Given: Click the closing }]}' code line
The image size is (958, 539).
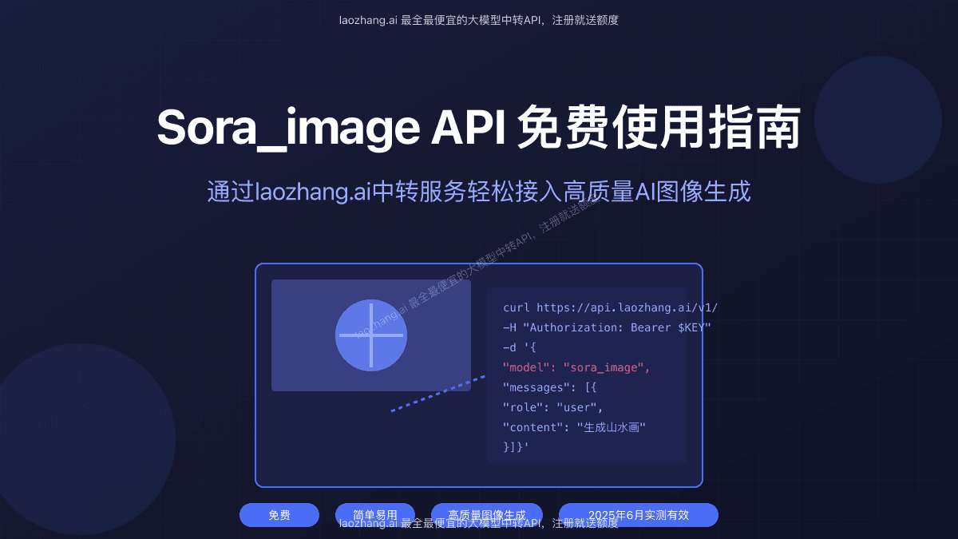Looking at the screenshot, I should click(x=517, y=447).
